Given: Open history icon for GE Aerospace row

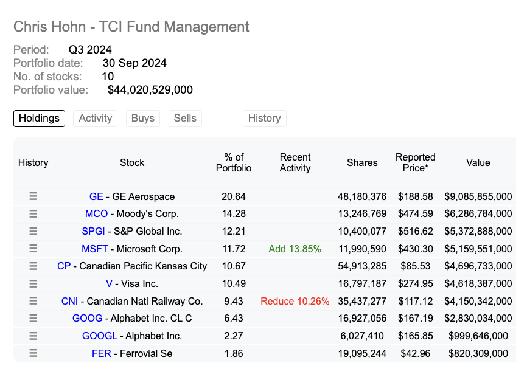Looking at the screenshot, I should click(33, 196).
